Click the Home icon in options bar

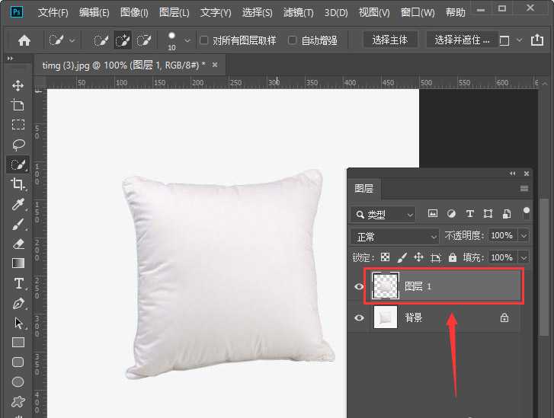click(24, 40)
